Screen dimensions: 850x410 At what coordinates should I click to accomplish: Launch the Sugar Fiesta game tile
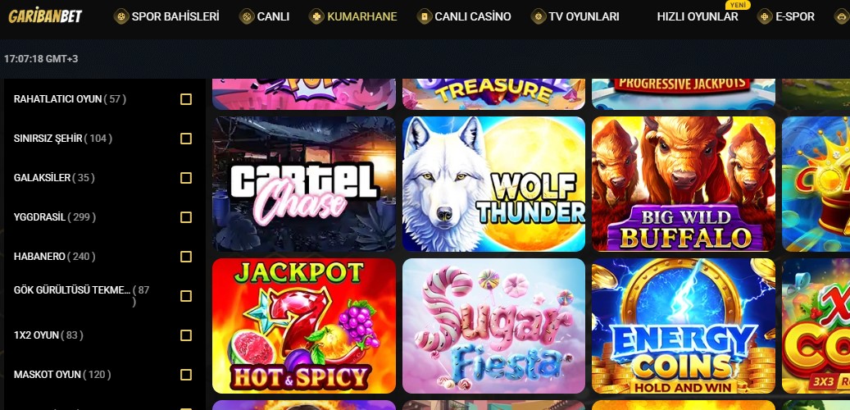point(493,326)
